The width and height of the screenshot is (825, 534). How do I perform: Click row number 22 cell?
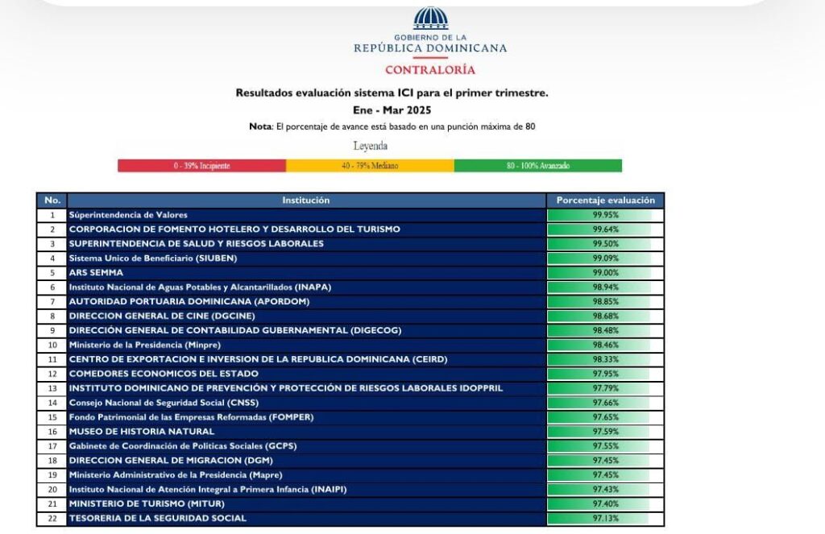pyautogui.click(x=52, y=518)
